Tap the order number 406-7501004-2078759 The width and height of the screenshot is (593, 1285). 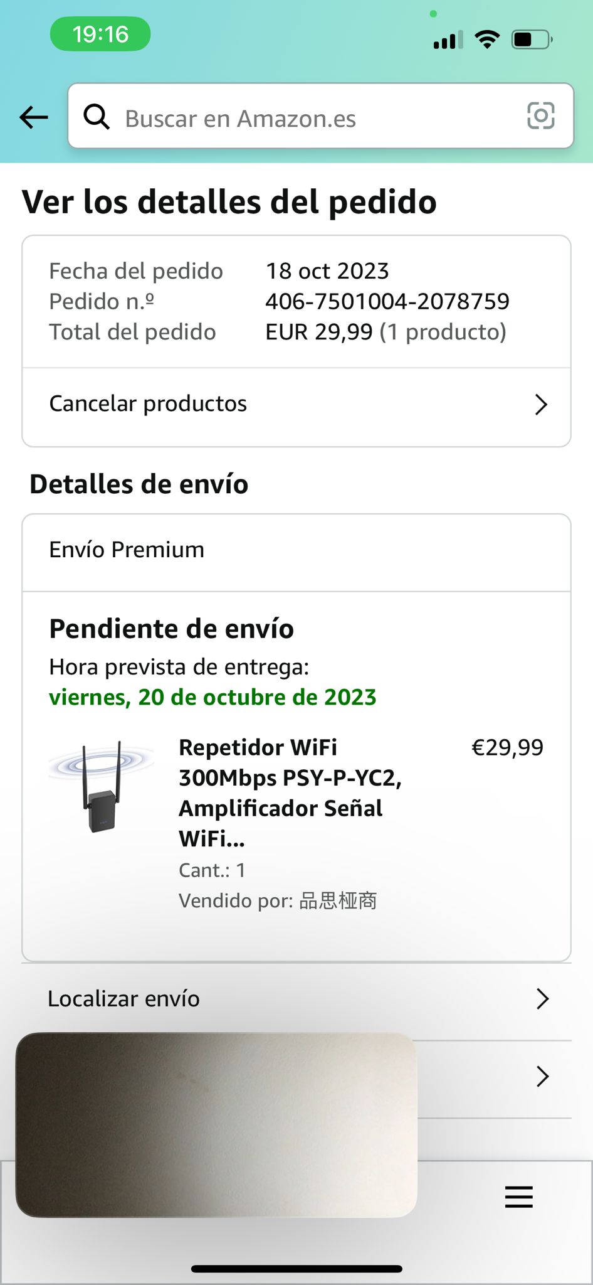click(x=387, y=302)
